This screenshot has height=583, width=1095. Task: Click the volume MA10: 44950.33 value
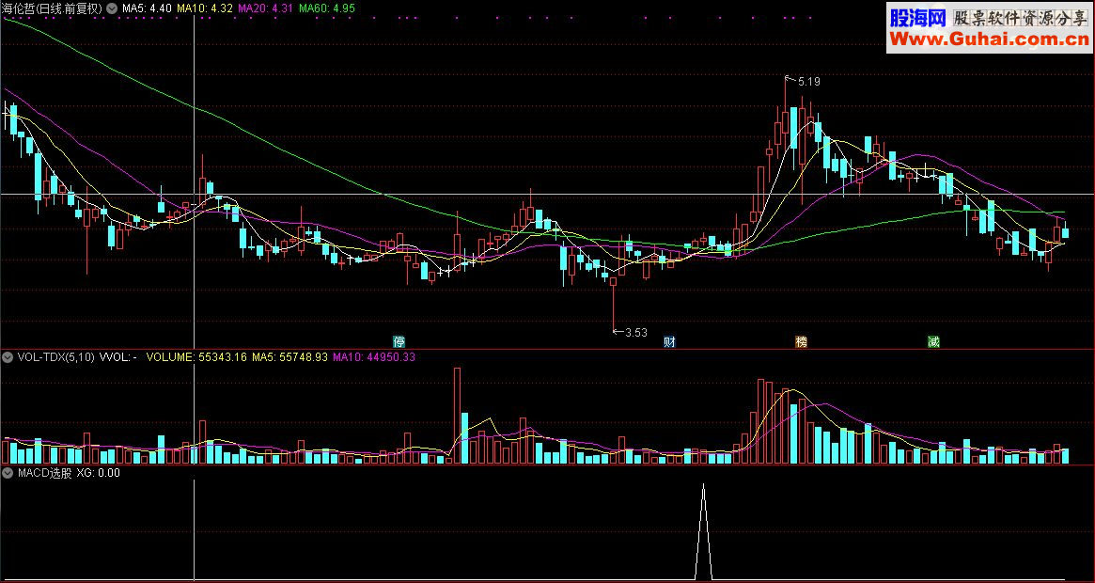[x=373, y=357]
